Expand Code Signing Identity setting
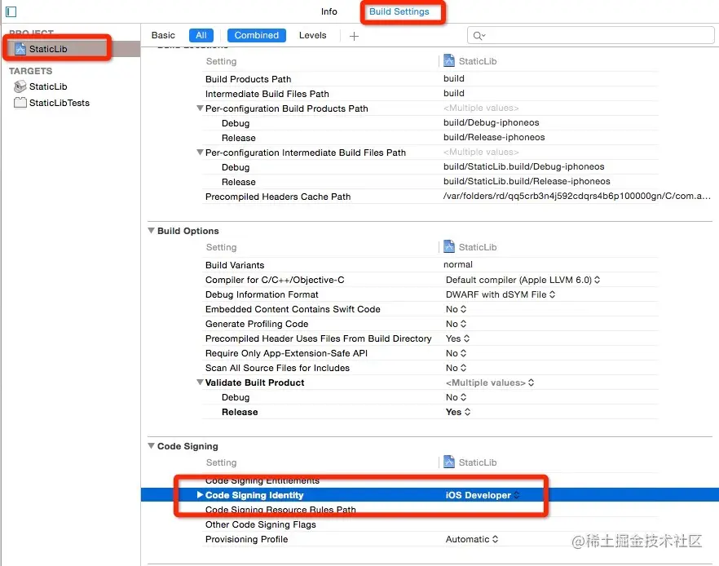 pyautogui.click(x=200, y=495)
